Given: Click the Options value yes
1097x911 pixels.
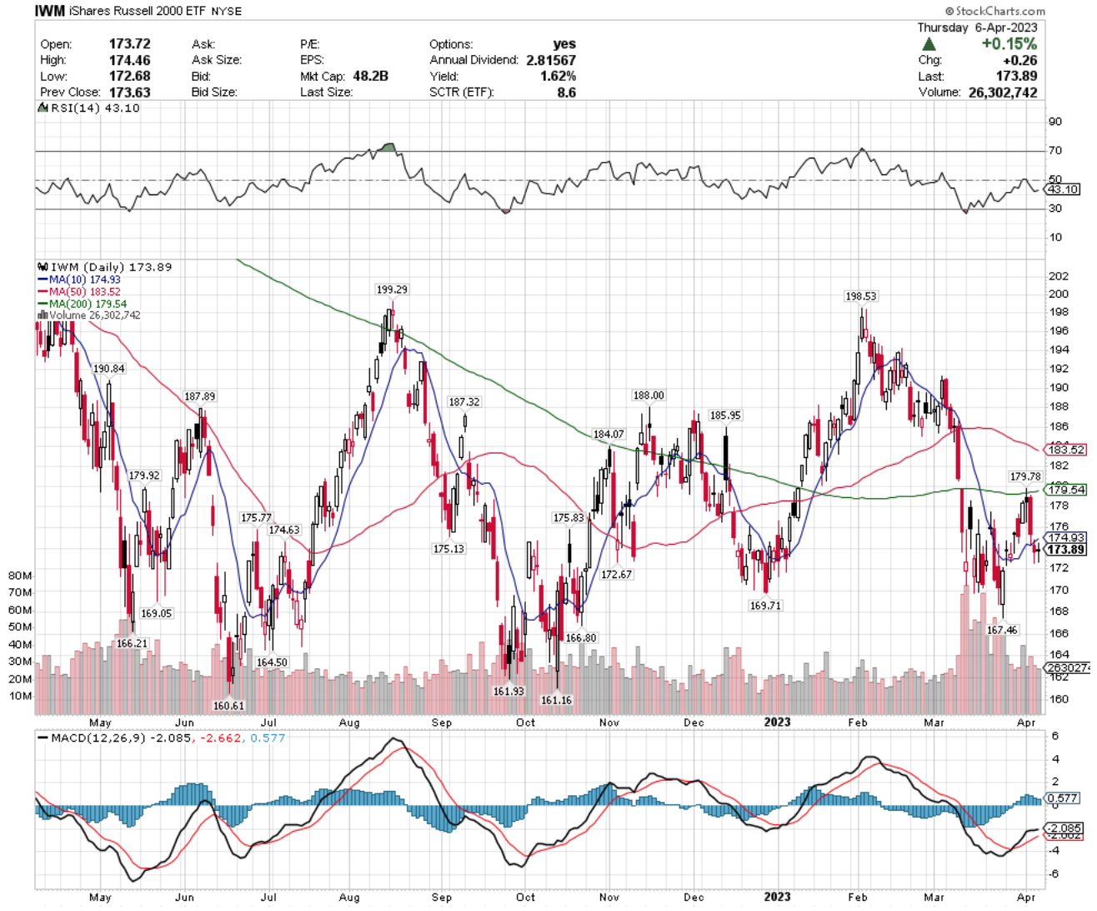Looking at the screenshot, I should pyautogui.click(x=564, y=43).
